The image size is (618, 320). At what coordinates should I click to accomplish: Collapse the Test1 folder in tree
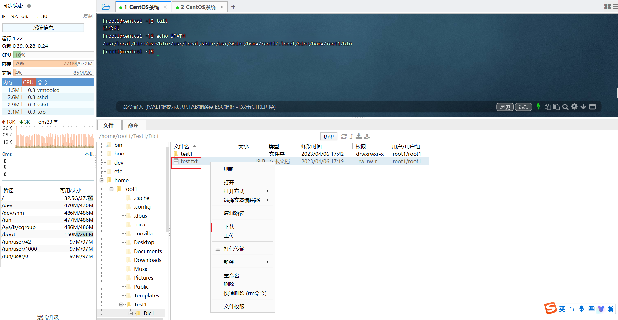(x=121, y=305)
